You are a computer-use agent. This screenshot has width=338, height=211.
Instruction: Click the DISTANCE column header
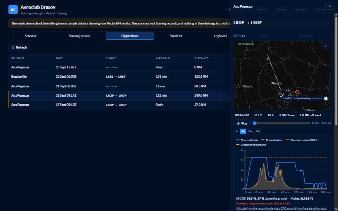point(201,58)
